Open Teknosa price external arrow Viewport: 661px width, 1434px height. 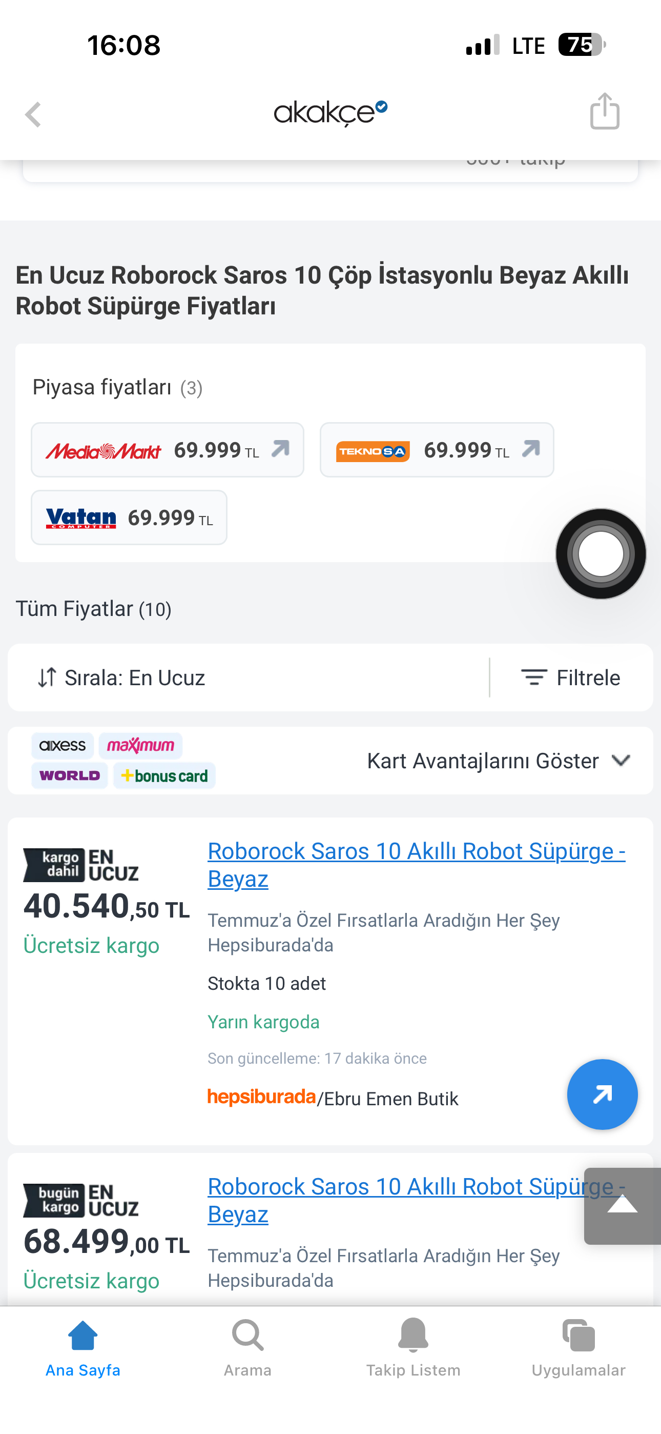pos(531,449)
